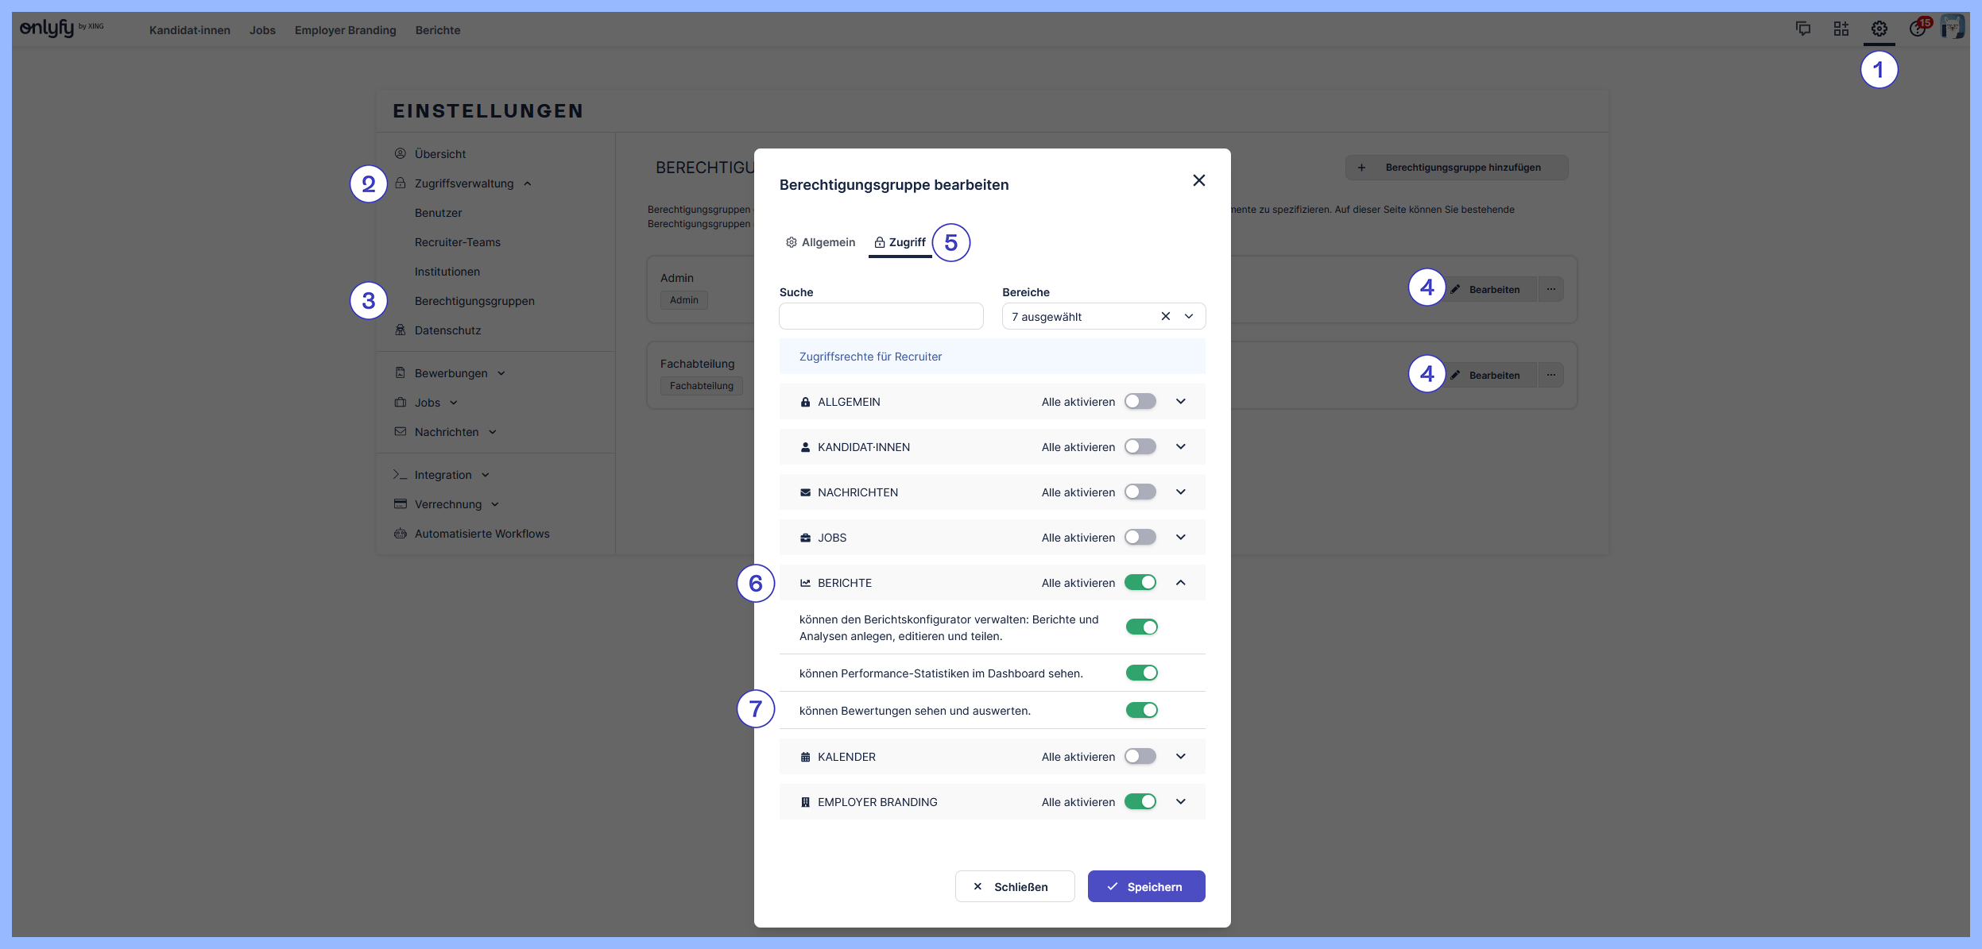Collapse the Zugriffsverwaltung sidebar section
The height and width of the screenshot is (949, 1982).
pyautogui.click(x=529, y=183)
